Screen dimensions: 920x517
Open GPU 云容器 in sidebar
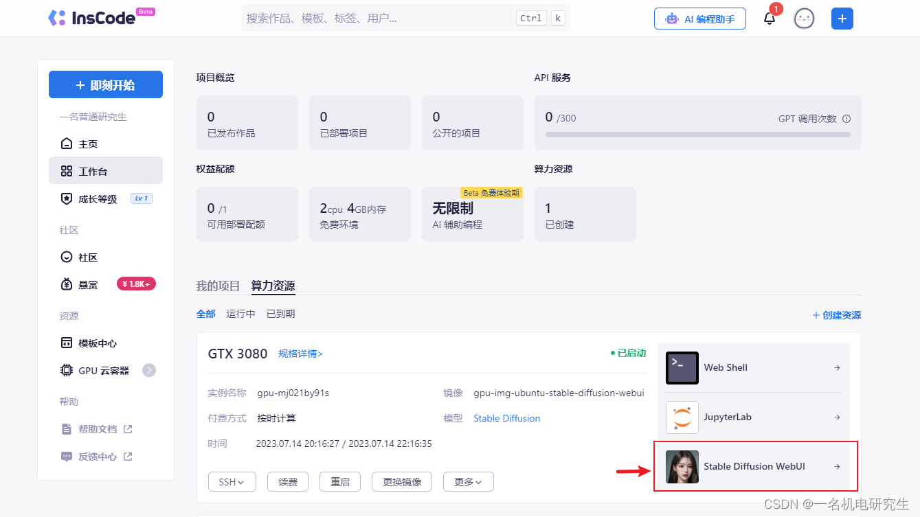coord(106,370)
